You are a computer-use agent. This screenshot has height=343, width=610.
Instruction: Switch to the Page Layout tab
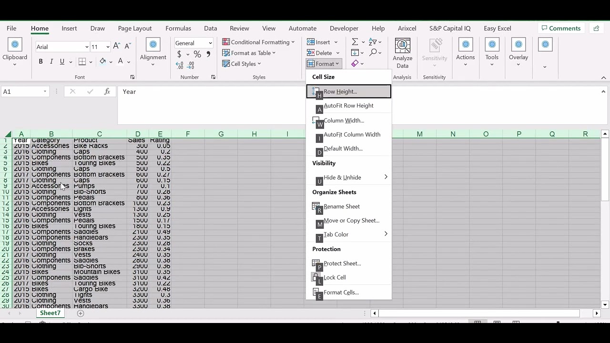pos(135,28)
